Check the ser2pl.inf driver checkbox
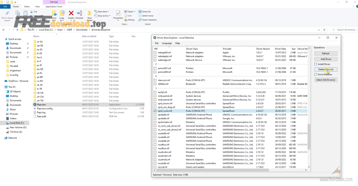 pos(155,92)
